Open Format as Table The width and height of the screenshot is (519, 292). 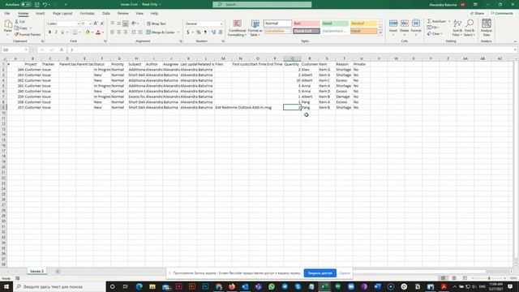coord(255,28)
